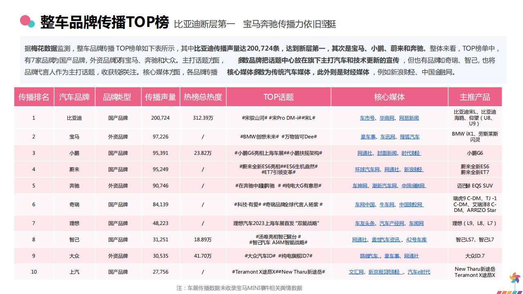The image size is (523, 294).
Task: Select the 汽车品牌 column header
Action: [74, 97]
